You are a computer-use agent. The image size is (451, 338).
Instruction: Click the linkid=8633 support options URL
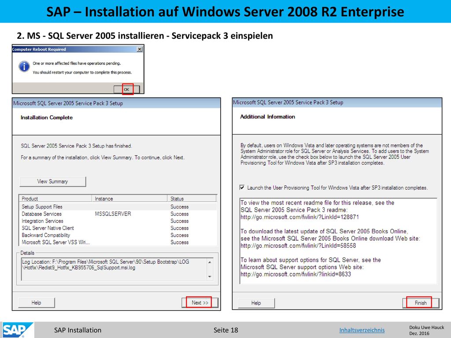pos(296,274)
